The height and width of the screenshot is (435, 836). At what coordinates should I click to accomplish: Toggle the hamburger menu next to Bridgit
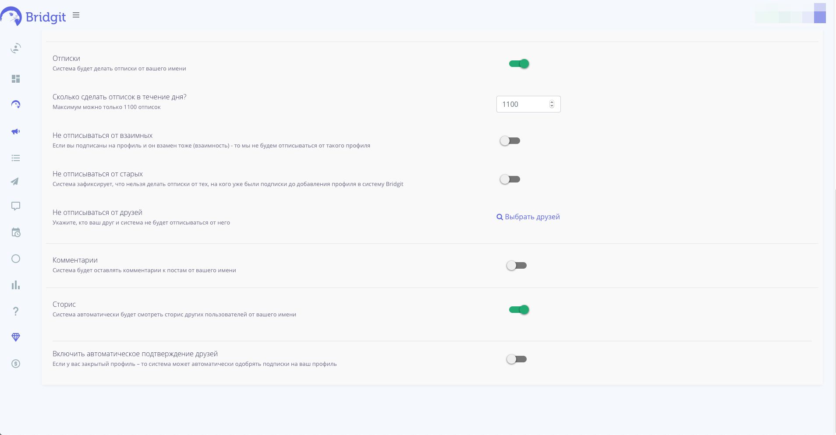(x=76, y=15)
